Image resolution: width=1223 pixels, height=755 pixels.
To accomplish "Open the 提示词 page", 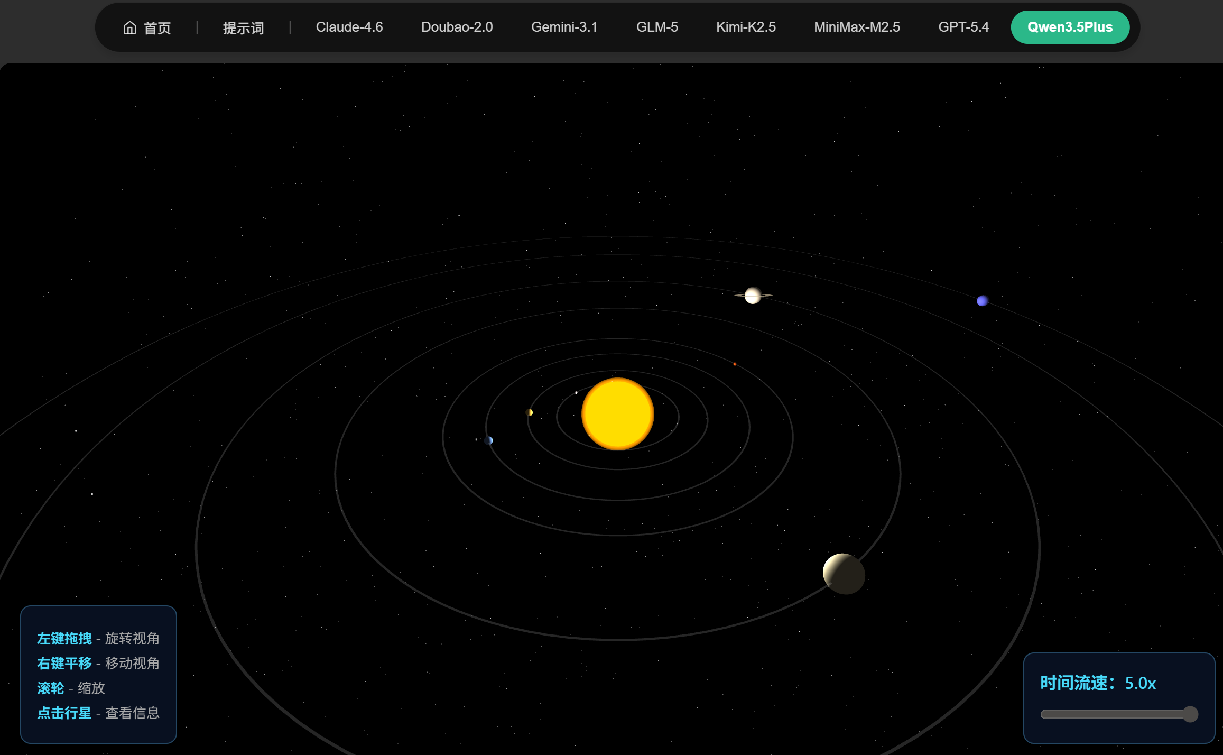I will coord(243,27).
